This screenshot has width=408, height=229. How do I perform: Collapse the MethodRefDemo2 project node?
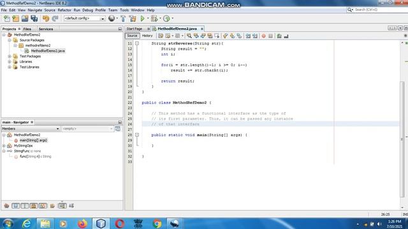coord(4,35)
